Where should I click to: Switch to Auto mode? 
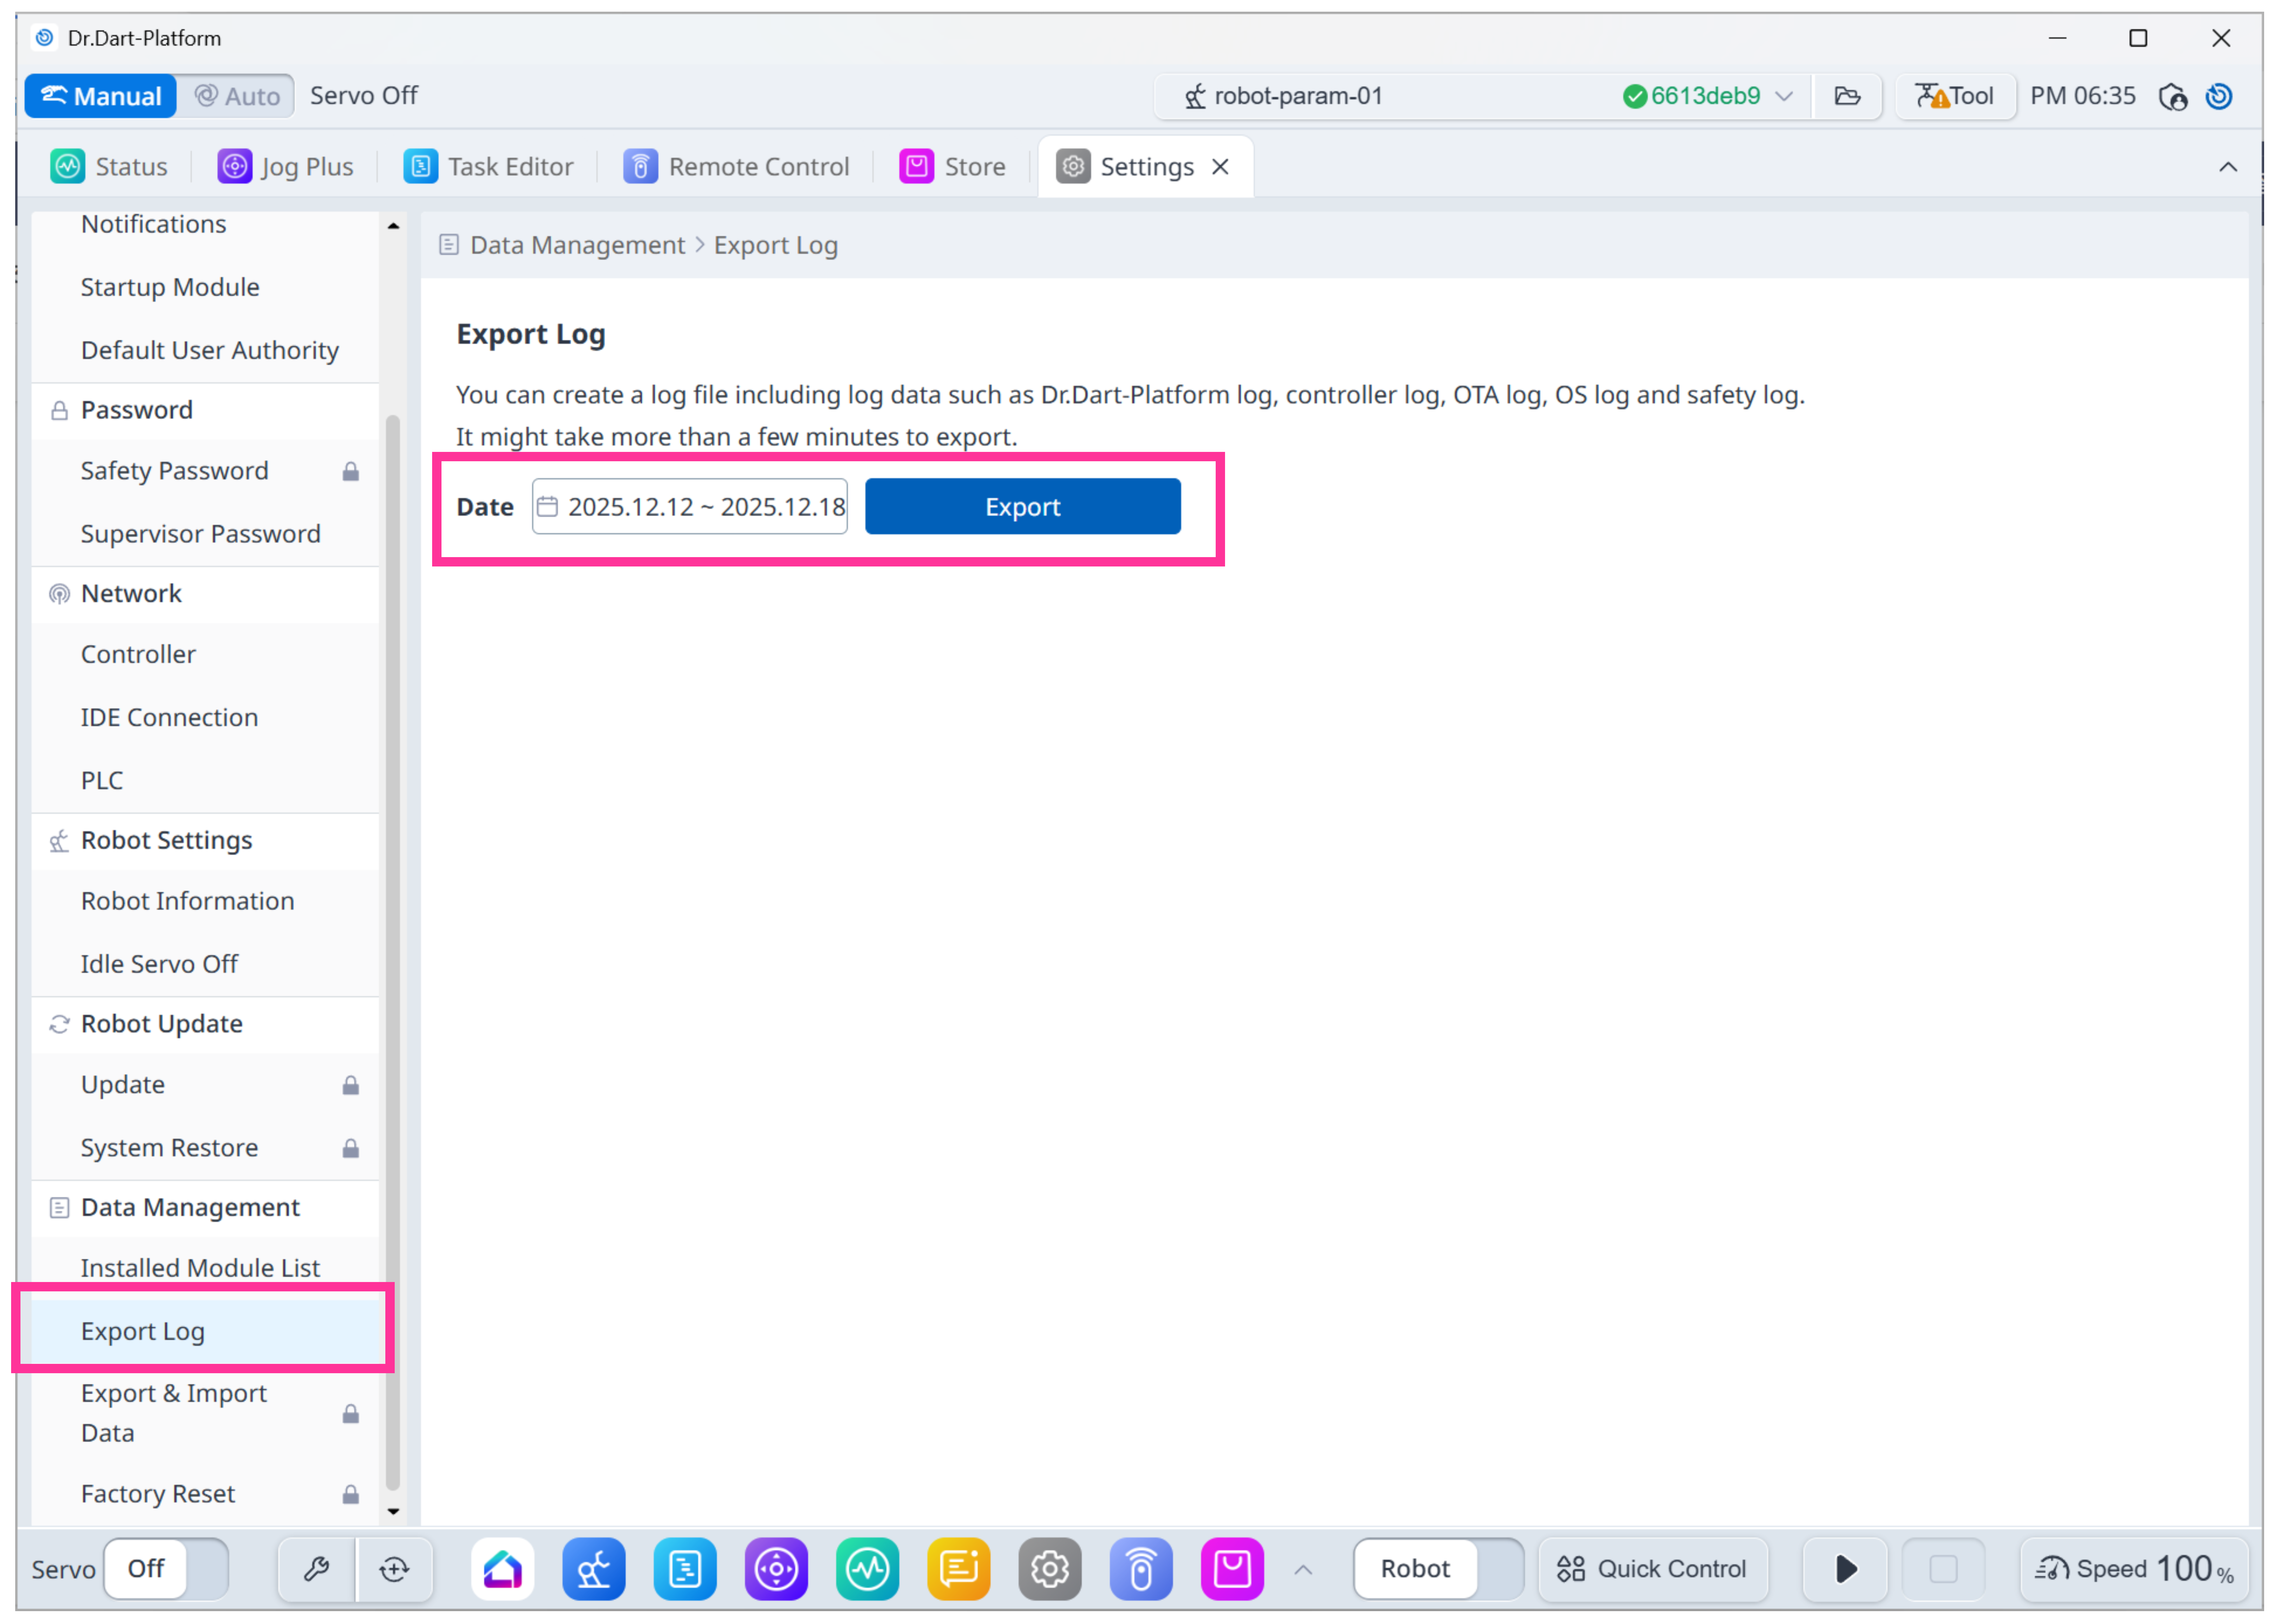tap(237, 96)
